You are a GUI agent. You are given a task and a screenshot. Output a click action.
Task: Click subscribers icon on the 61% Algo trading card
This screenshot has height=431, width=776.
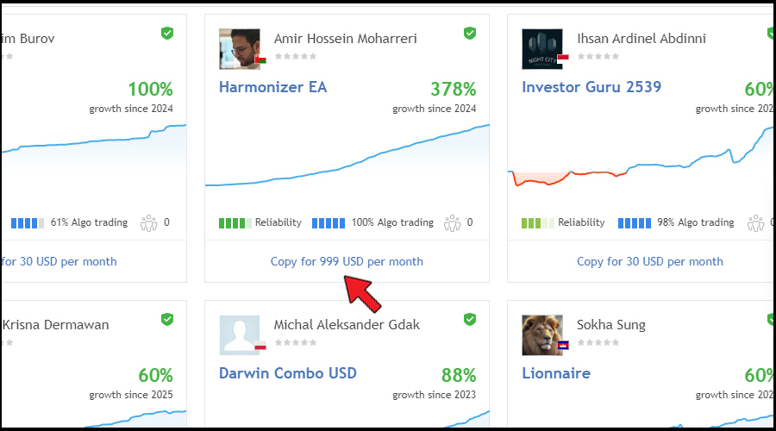(149, 222)
